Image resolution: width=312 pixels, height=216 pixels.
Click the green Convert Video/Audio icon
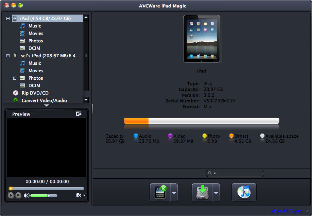click(x=16, y=100)
